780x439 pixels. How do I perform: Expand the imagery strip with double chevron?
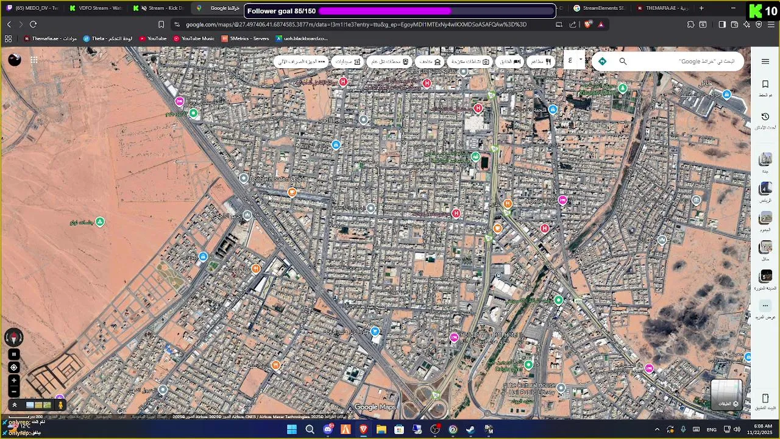click(14, 405)
